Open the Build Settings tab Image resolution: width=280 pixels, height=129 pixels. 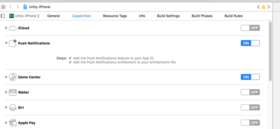tap(168, 16)
